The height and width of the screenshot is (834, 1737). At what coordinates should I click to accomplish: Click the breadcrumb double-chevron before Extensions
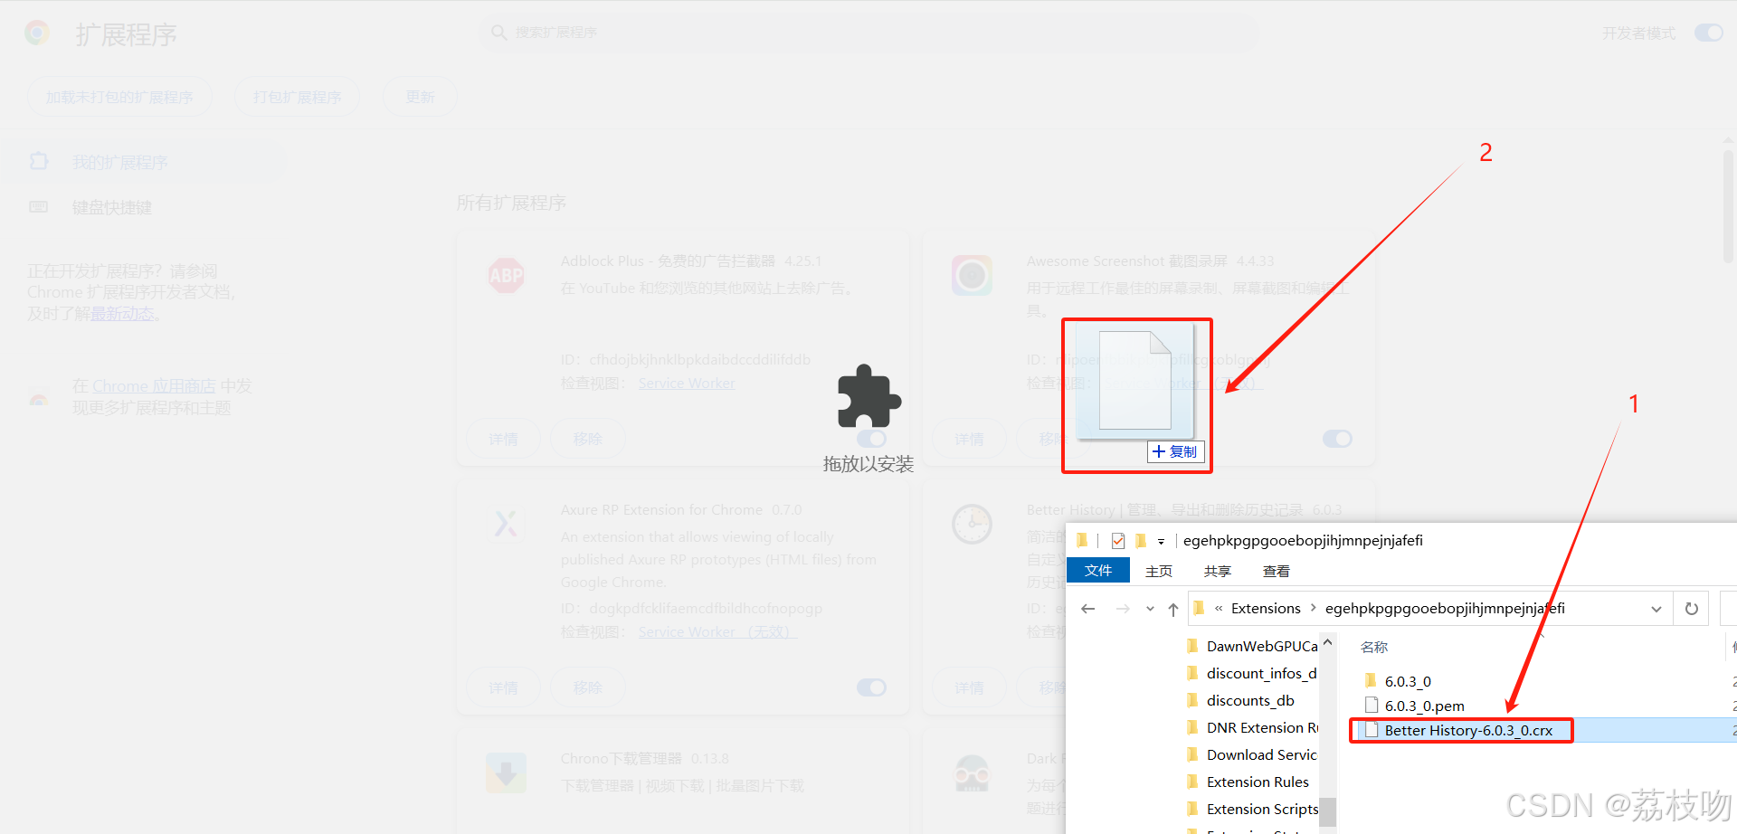1219,608
